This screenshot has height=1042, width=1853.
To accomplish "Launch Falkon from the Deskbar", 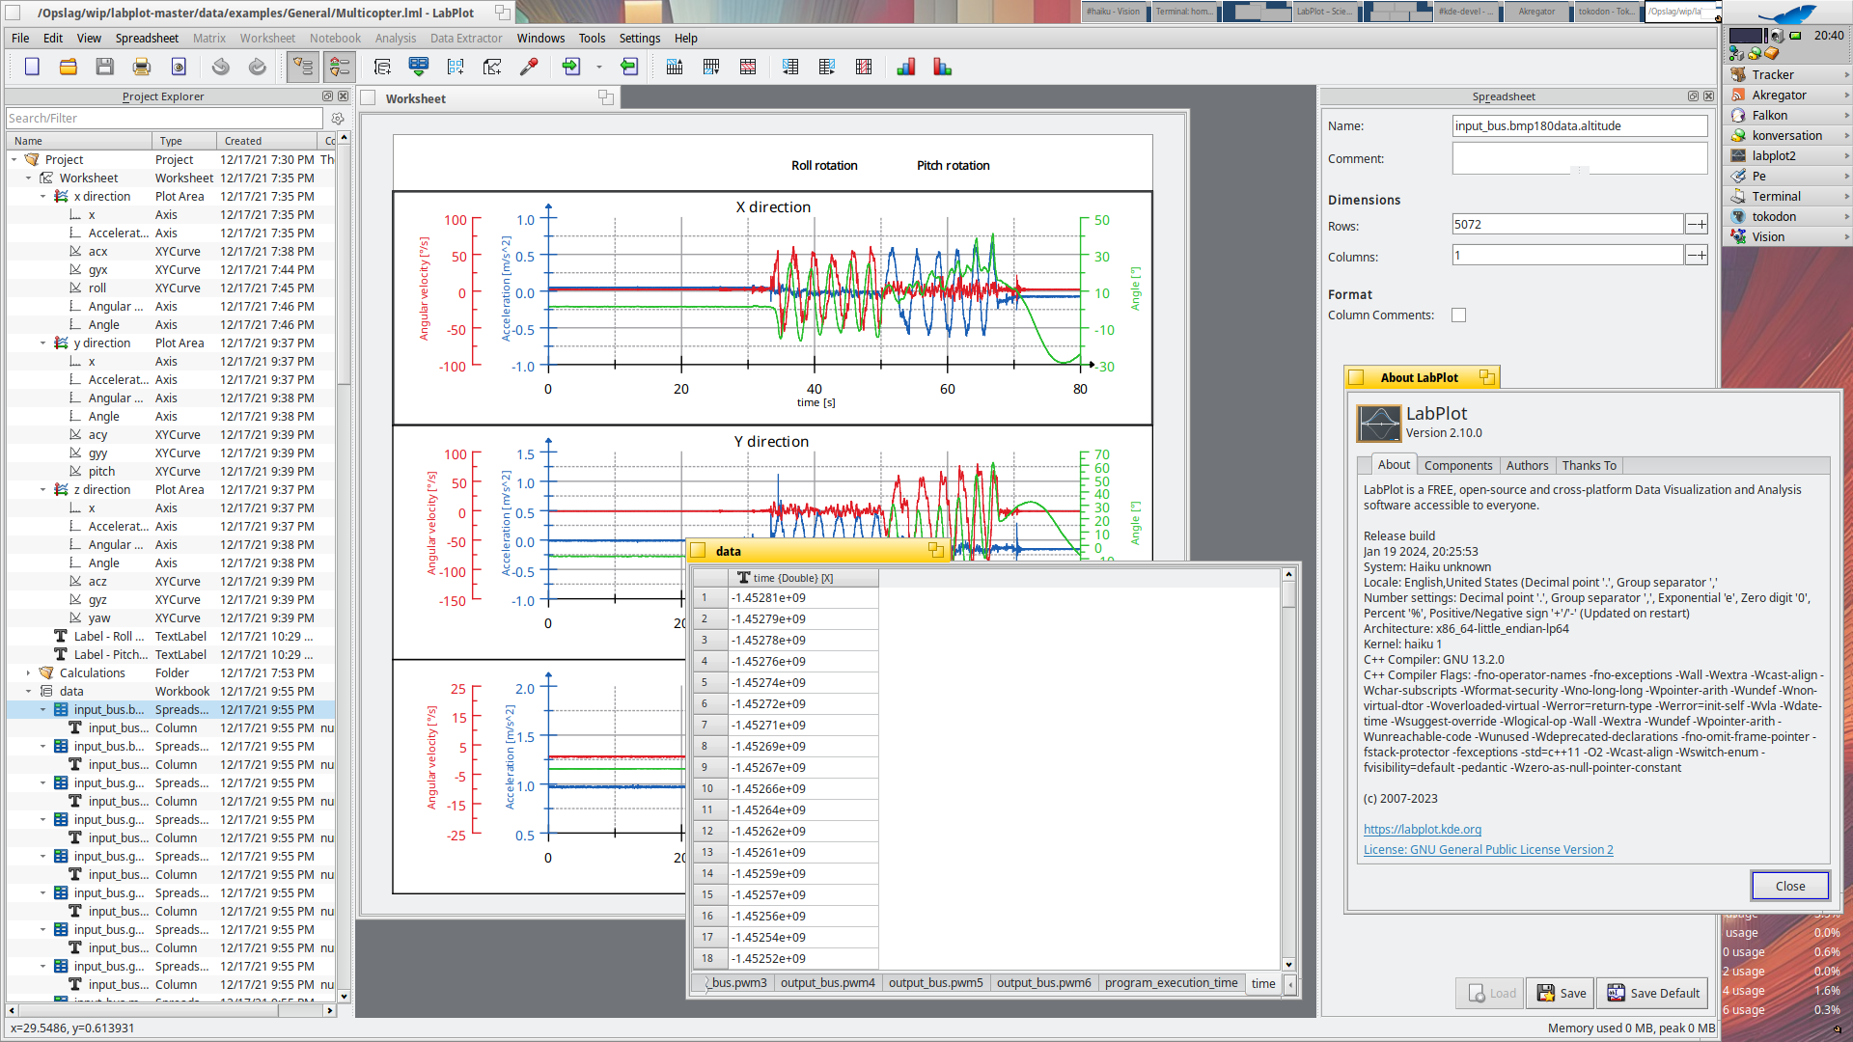I will (x=1787, y=116).
